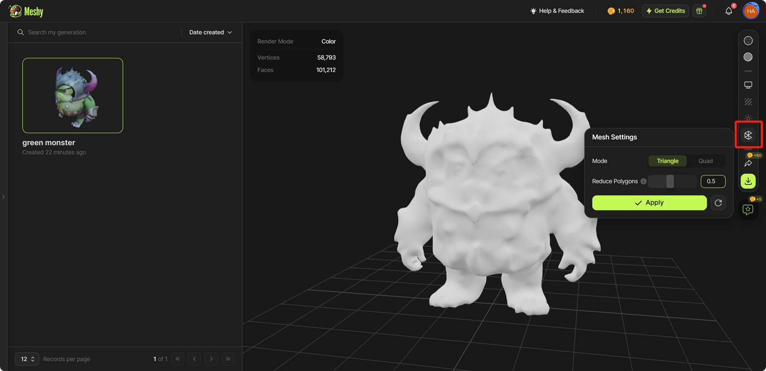The height and width of the screenshot is (371, 766).
Task: Toggle the Mesh Settings polygon icon
Action: pos(748,135)
